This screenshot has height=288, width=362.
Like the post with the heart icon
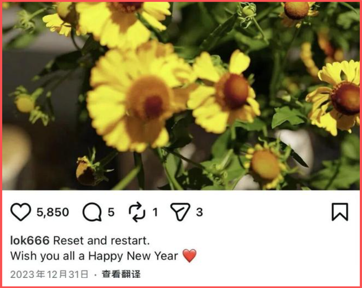[x=20, y=212]
